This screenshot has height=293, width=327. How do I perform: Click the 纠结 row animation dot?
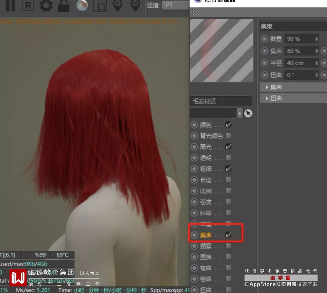click(x=194, y=213)
